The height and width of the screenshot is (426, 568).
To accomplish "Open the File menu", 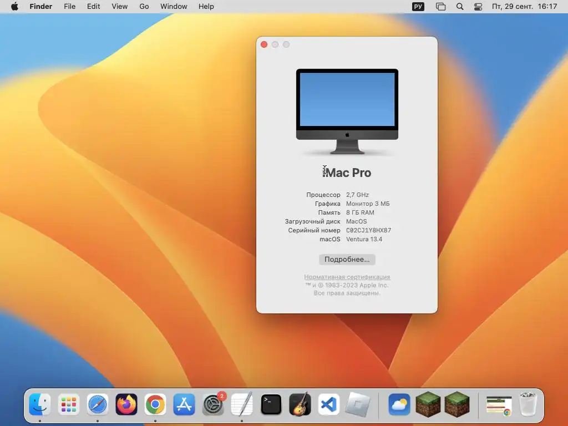I will (69, 7).
